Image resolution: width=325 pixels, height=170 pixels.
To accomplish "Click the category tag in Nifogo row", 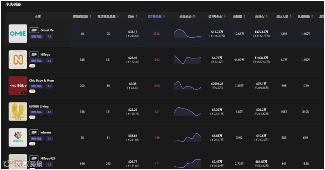I will click(36, 61).
